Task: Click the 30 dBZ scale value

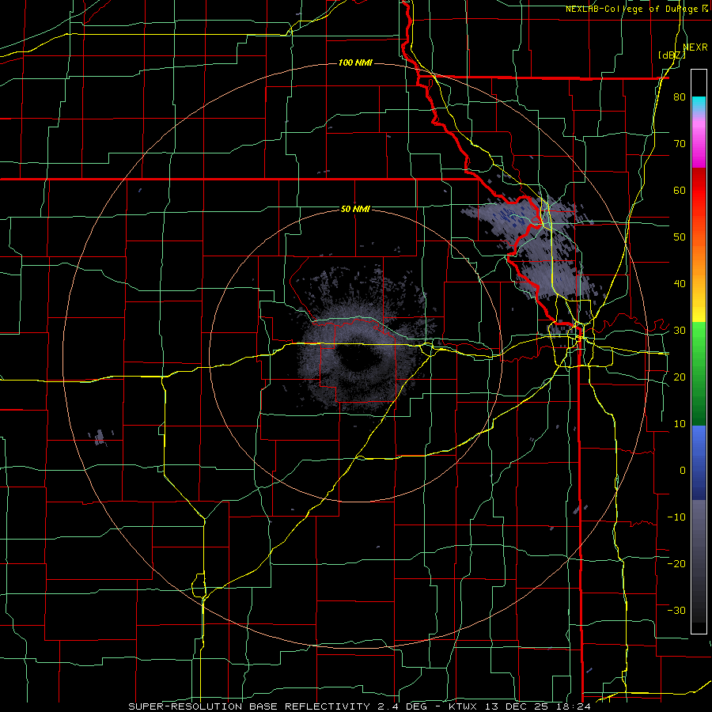Action: point(680,331)
